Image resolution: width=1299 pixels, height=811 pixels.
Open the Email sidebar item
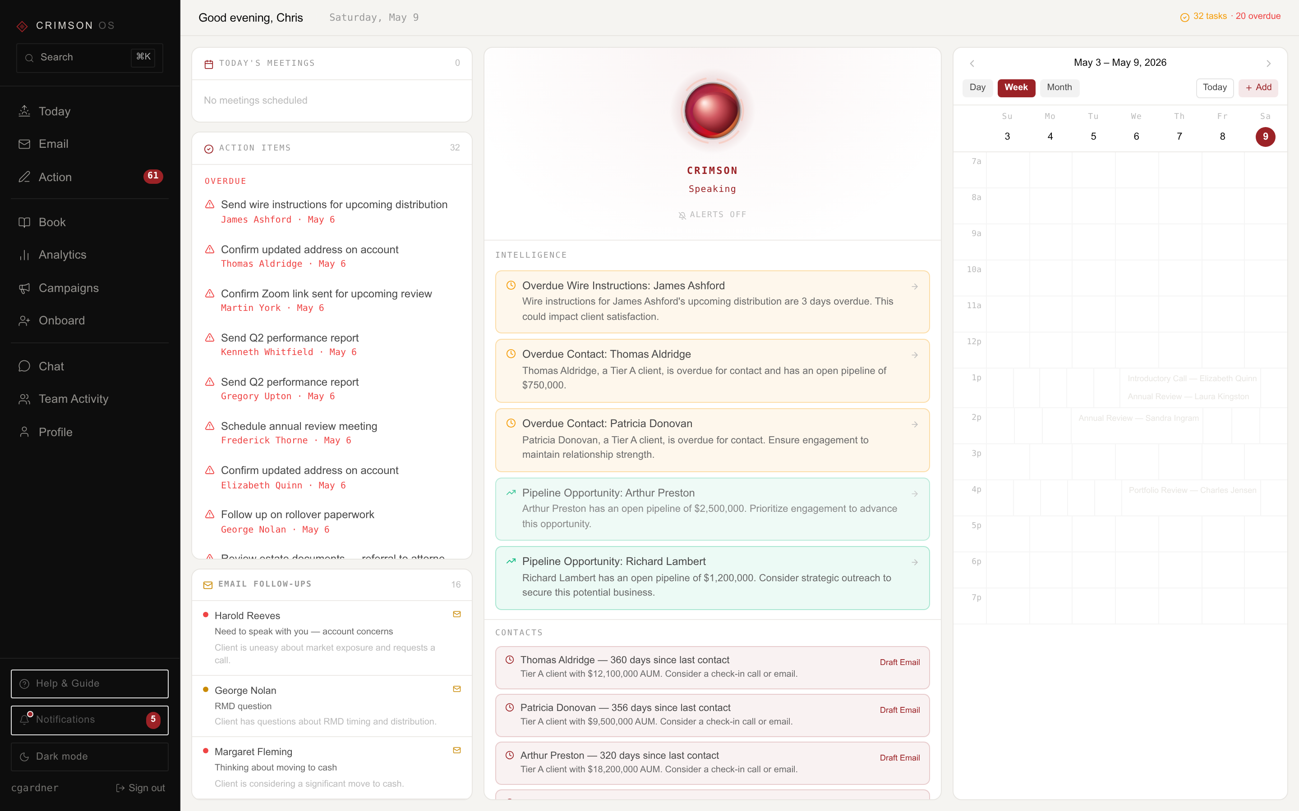point(90,144)
